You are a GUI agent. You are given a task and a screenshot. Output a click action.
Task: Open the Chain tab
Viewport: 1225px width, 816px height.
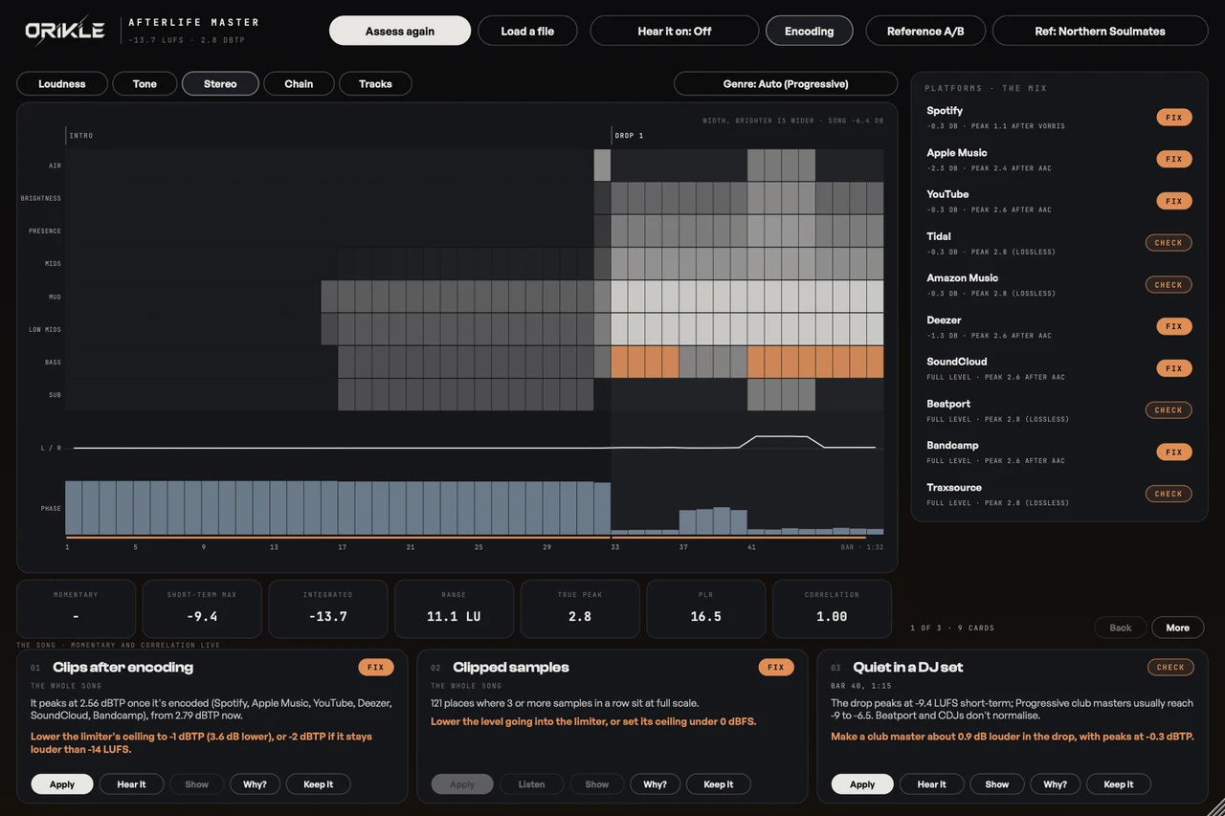[x=299, y=83]
